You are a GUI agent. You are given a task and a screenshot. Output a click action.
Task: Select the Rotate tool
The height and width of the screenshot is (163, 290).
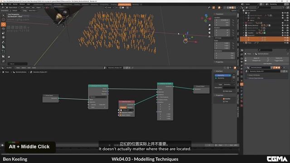[3, 29]
